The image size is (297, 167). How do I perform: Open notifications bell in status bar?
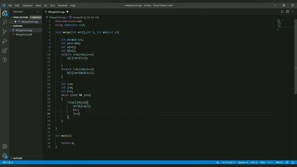tap(293, 162)
